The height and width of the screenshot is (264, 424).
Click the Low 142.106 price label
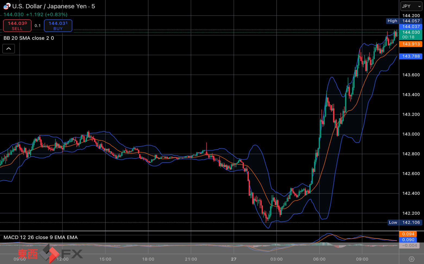(x=404, y=223)
